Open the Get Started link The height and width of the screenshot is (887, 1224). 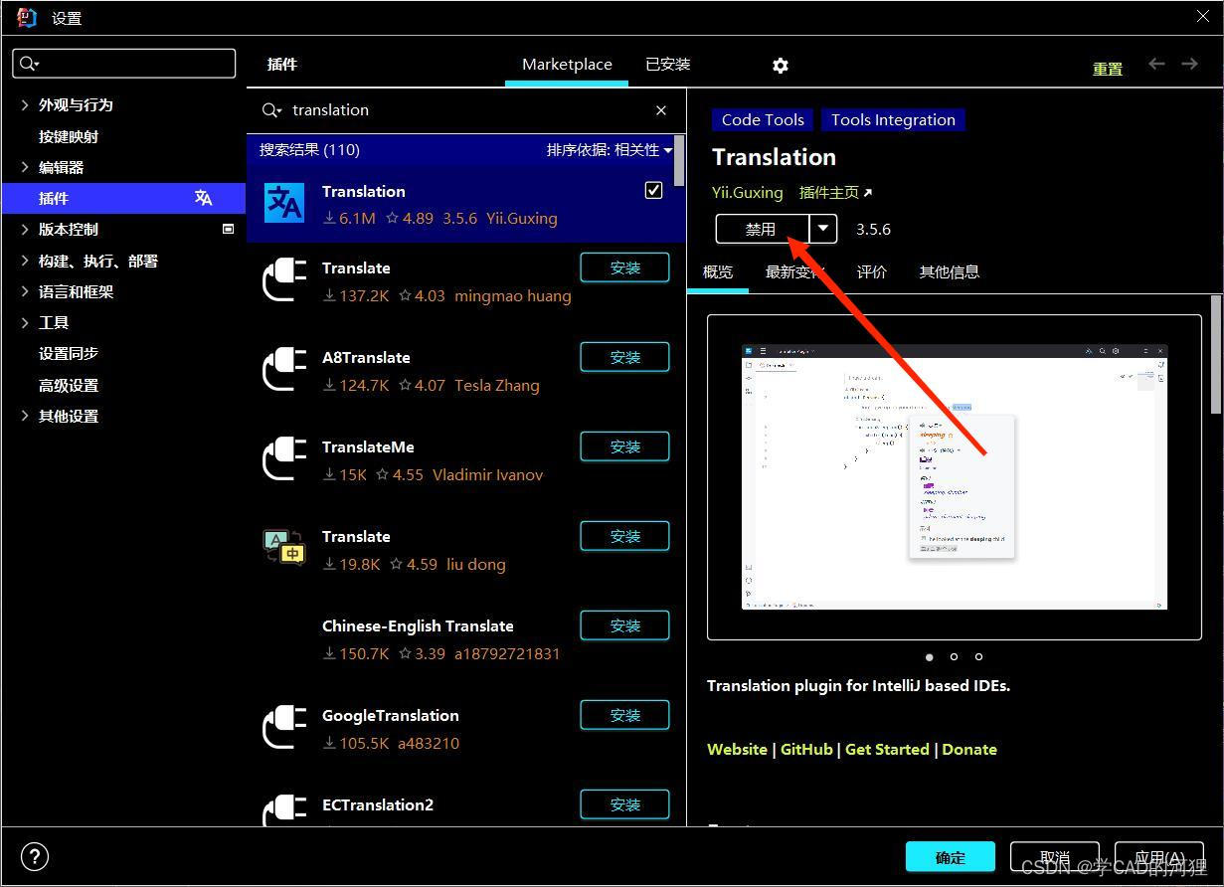[x=887, y=749]
